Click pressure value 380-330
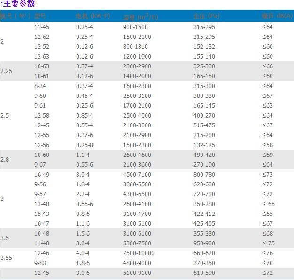 tap(204, 96)
